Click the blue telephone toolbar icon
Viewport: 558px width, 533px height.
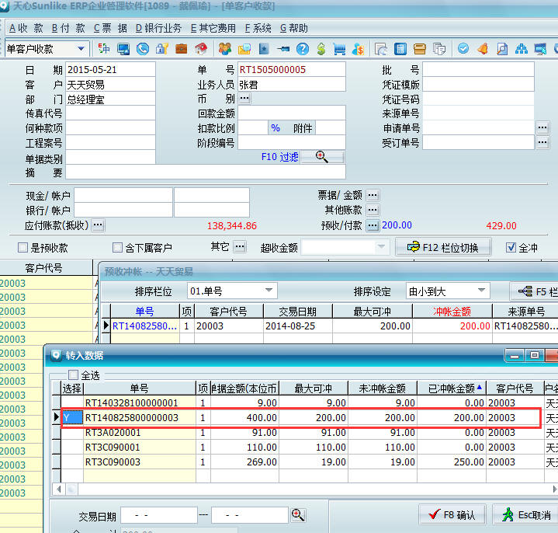tap(143, 49)
